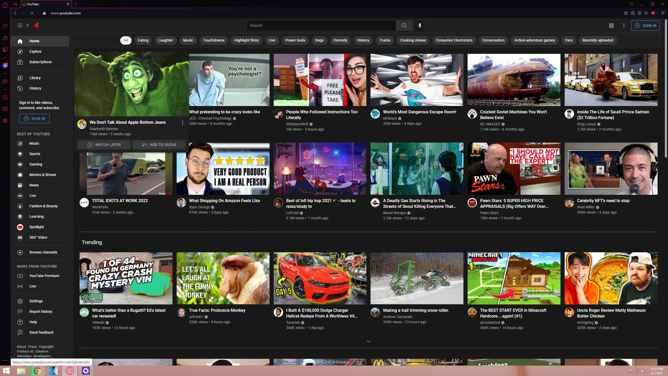Click Add to Queue button
This screenshot has height=376, width=668.
click(x=159, y=145)
